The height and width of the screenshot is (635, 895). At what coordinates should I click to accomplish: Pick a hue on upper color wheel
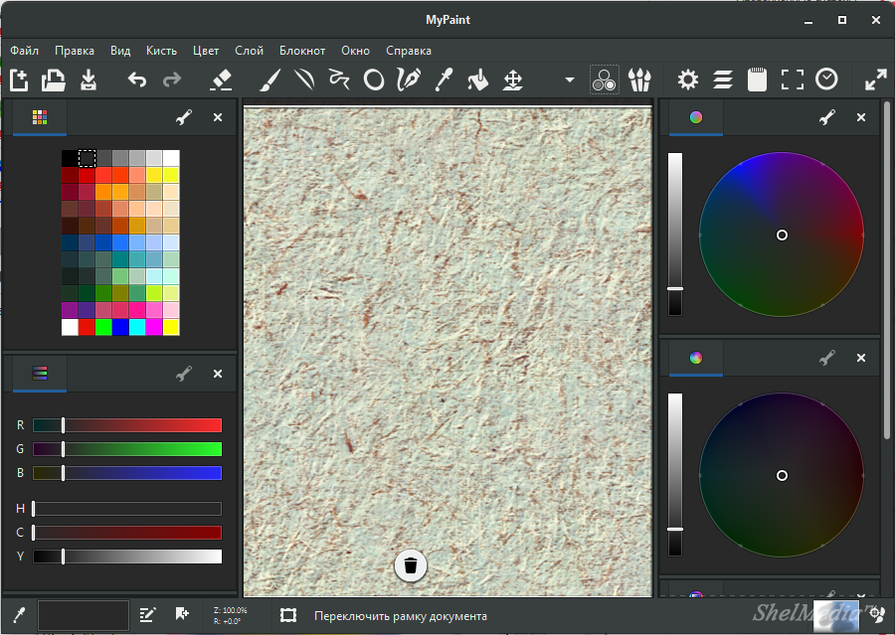782,235
